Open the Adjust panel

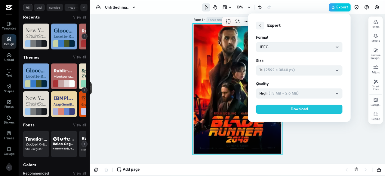point(375,69)
